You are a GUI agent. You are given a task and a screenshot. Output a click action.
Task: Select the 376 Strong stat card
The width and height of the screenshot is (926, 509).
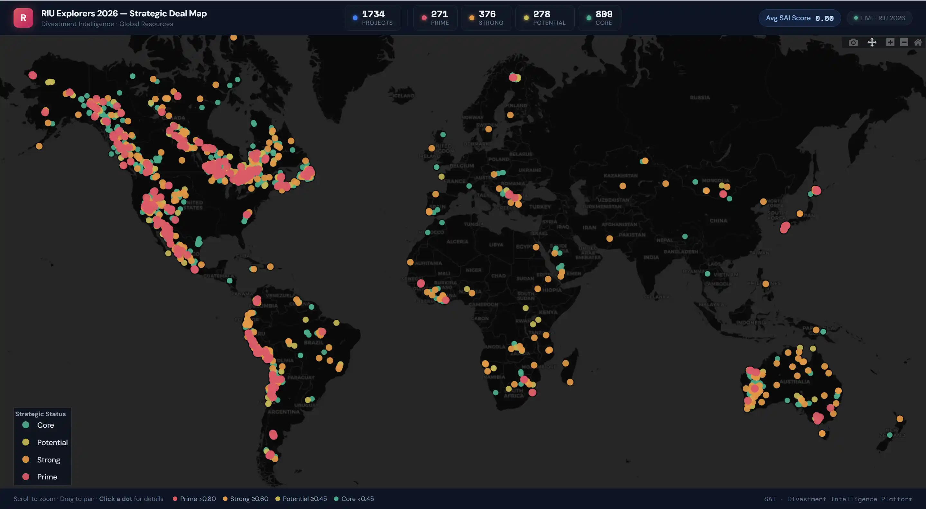[486, 18]
